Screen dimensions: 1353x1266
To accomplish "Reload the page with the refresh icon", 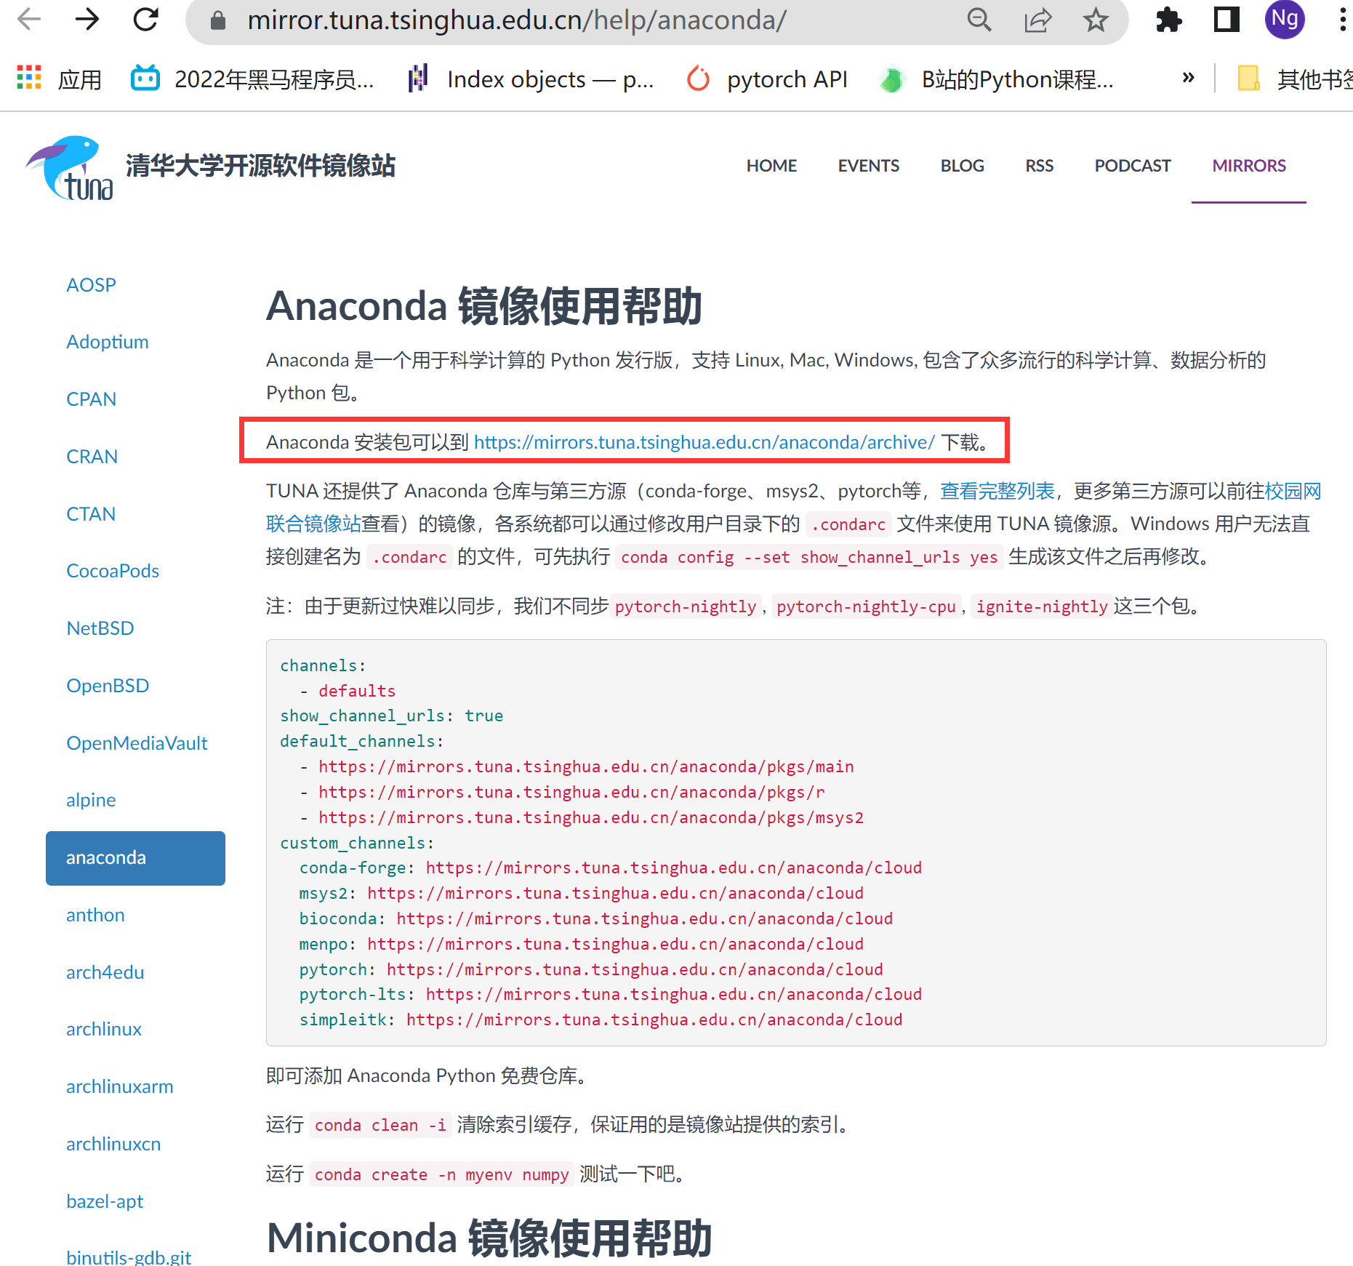I will [146, 20].
